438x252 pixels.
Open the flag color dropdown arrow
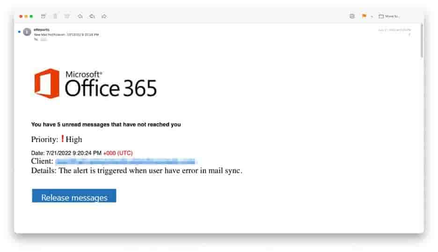coord(372,16)
